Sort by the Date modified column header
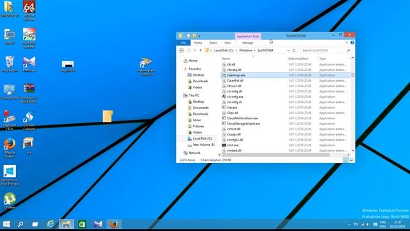Screen dimensions: 410x231 click(x=298, y=58)
